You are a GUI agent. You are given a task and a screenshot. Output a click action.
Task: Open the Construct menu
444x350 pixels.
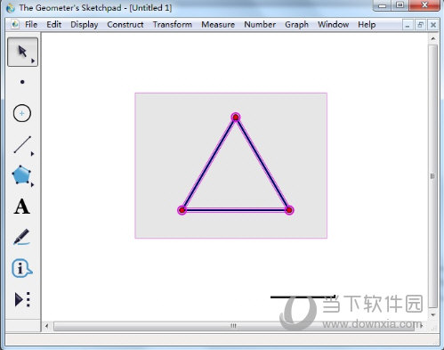click(125, 24)
